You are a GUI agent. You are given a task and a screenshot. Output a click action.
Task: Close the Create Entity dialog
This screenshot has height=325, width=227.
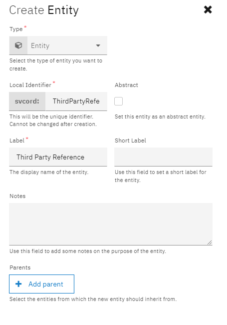(208, 9)
